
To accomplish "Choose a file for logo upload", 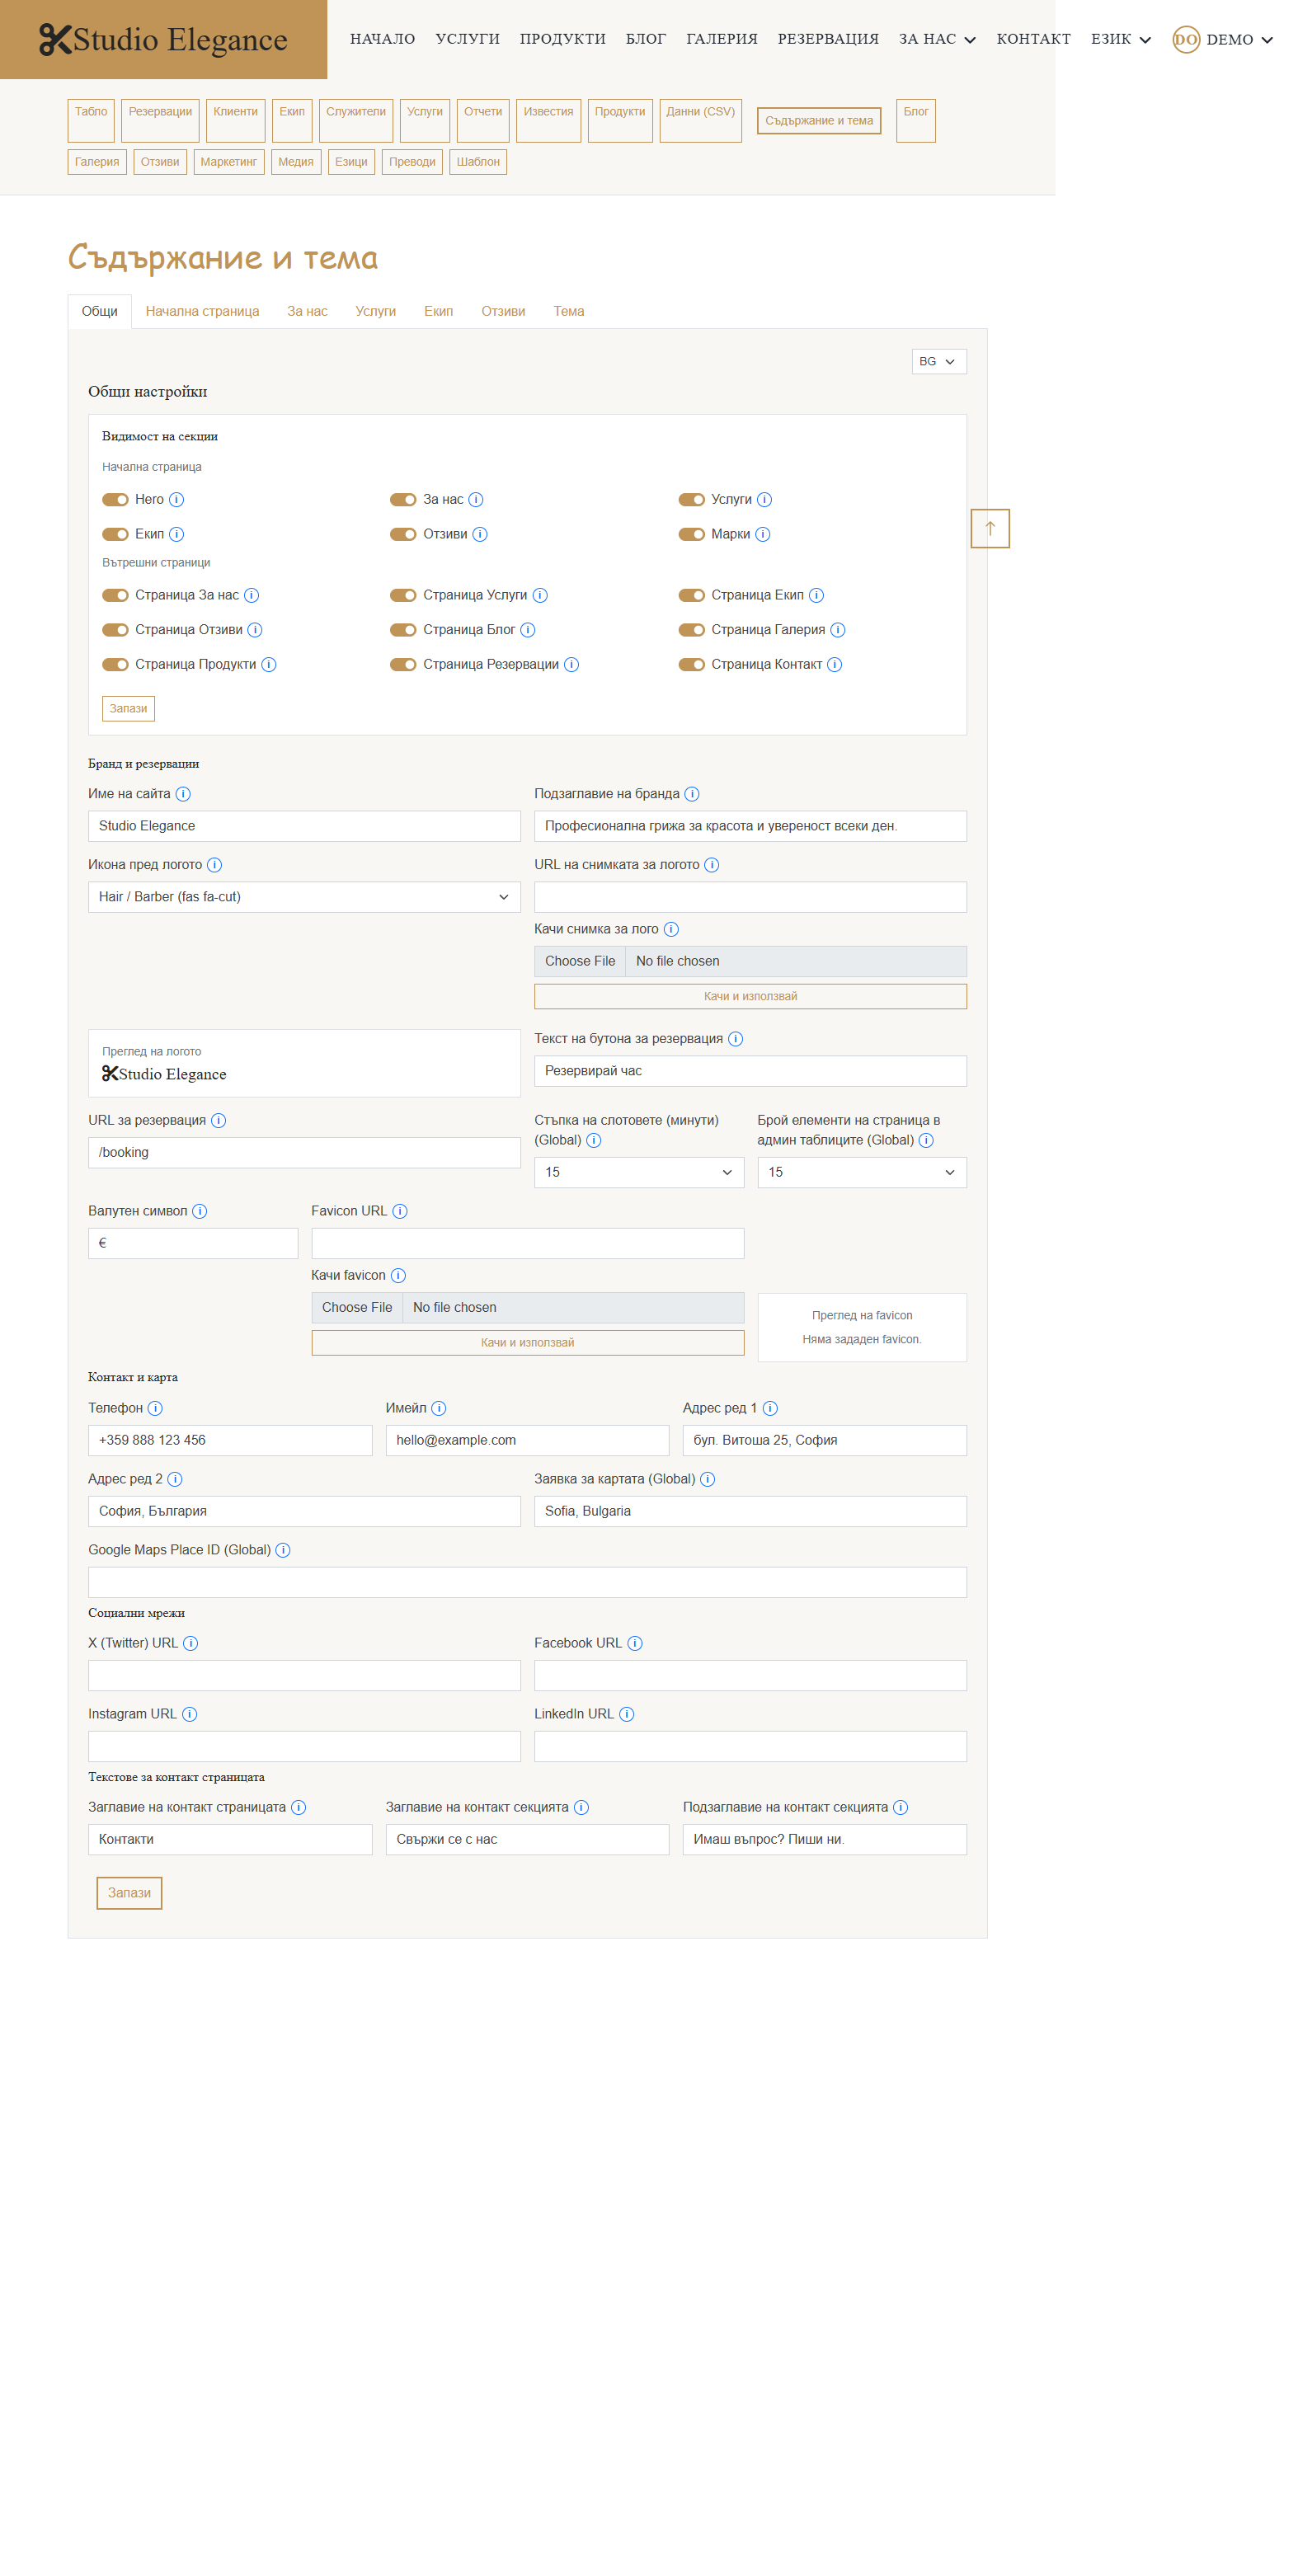I will [x=580, y=961].
